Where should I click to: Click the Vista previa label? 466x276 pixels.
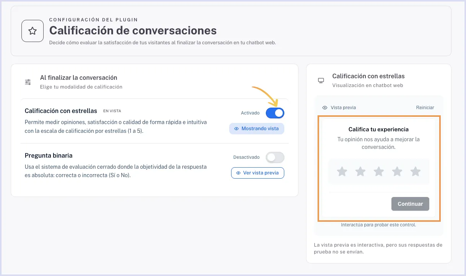pyautogui.click(x=343, y=108)
